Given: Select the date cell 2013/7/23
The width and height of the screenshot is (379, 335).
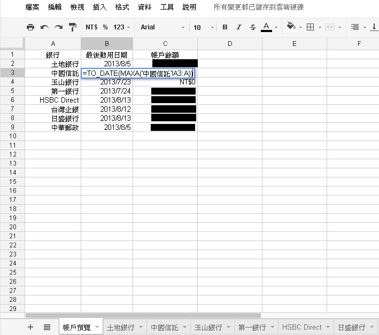Looking at the screenshot, I should point(107,82).
